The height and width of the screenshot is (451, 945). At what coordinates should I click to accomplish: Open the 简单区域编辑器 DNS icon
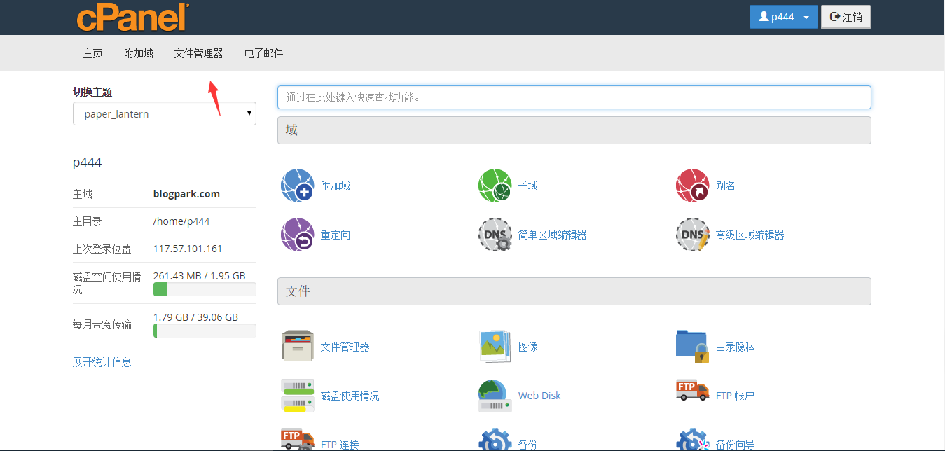(495, 235)
